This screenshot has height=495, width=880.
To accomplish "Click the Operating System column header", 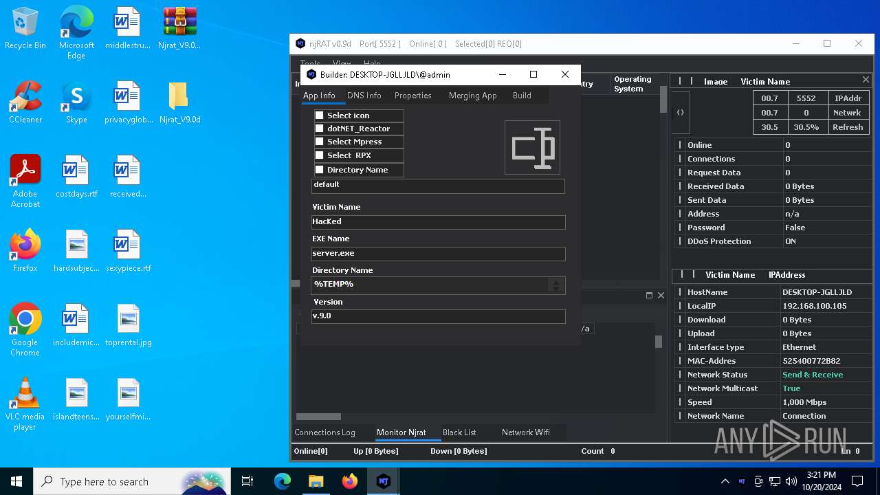I will (633, 84).
